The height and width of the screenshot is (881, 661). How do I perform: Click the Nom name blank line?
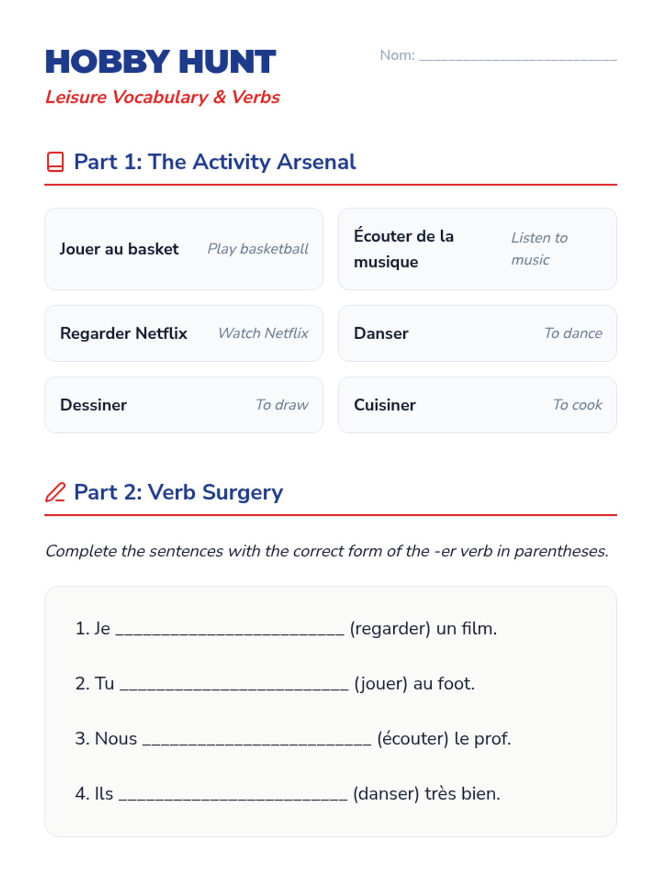point(518,56)
